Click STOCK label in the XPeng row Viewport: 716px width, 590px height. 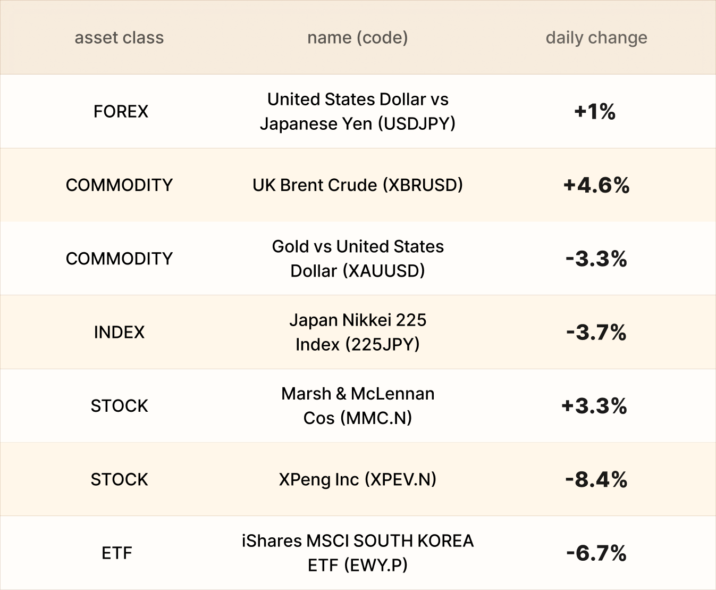(x=119, y=480)
